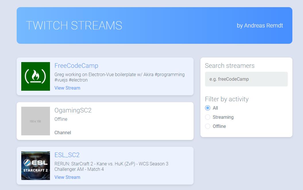Select the Streaming radio button
The image size is (303, 190).
(x=208, y=117)
